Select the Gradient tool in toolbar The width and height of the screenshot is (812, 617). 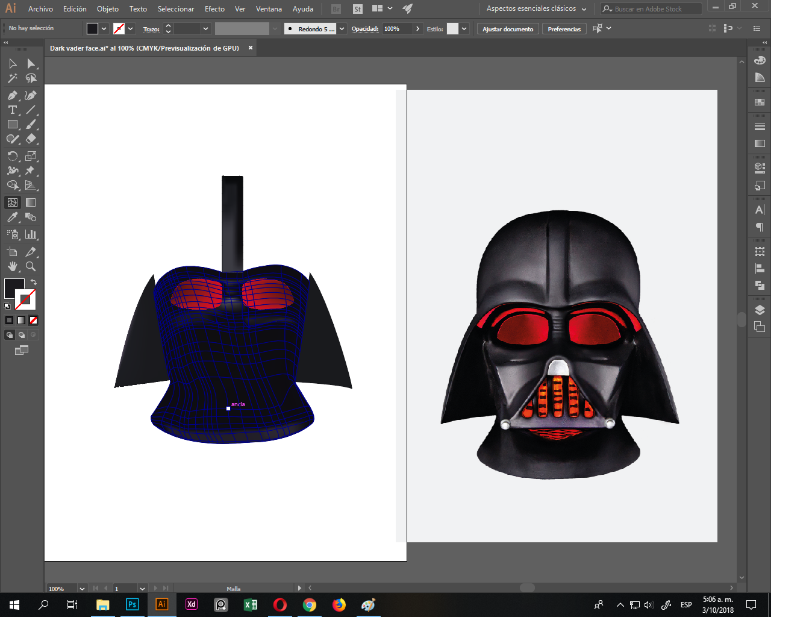tap(31, 202)
